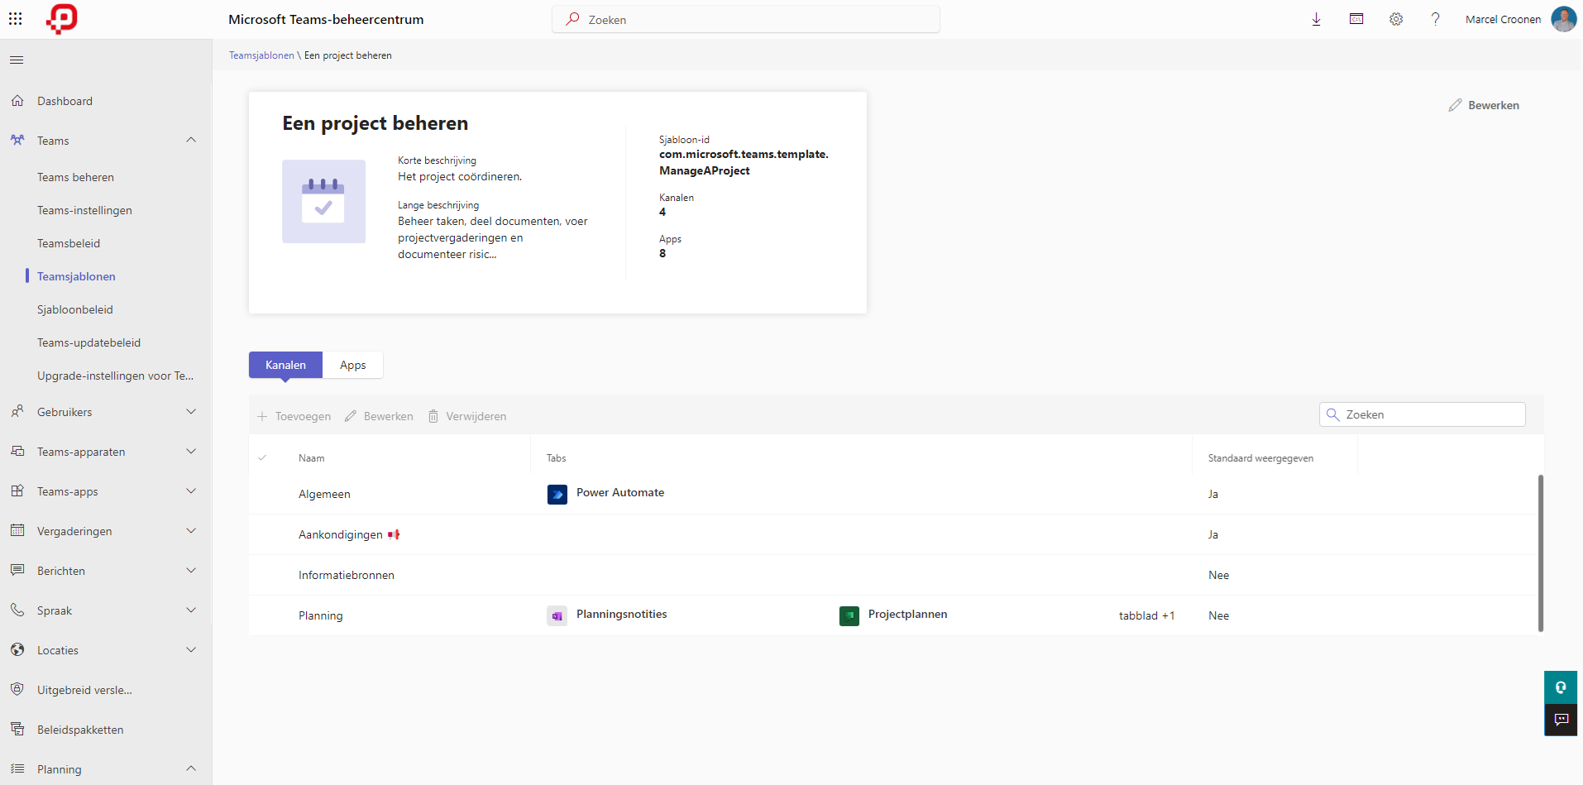Open Teamsbeleid in sidebar
This screenshot has width=1583, height=785.
tap(69, 243)
